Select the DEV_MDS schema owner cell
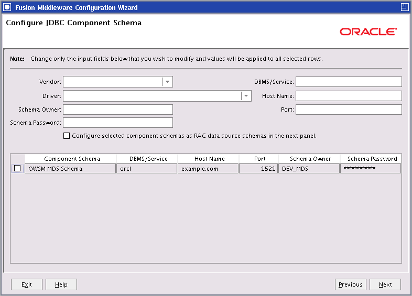This screenshot has width=412, height=296. pyautogui.click(x=309, y=169)
